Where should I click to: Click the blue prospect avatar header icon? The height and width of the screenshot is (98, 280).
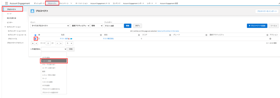32,11
